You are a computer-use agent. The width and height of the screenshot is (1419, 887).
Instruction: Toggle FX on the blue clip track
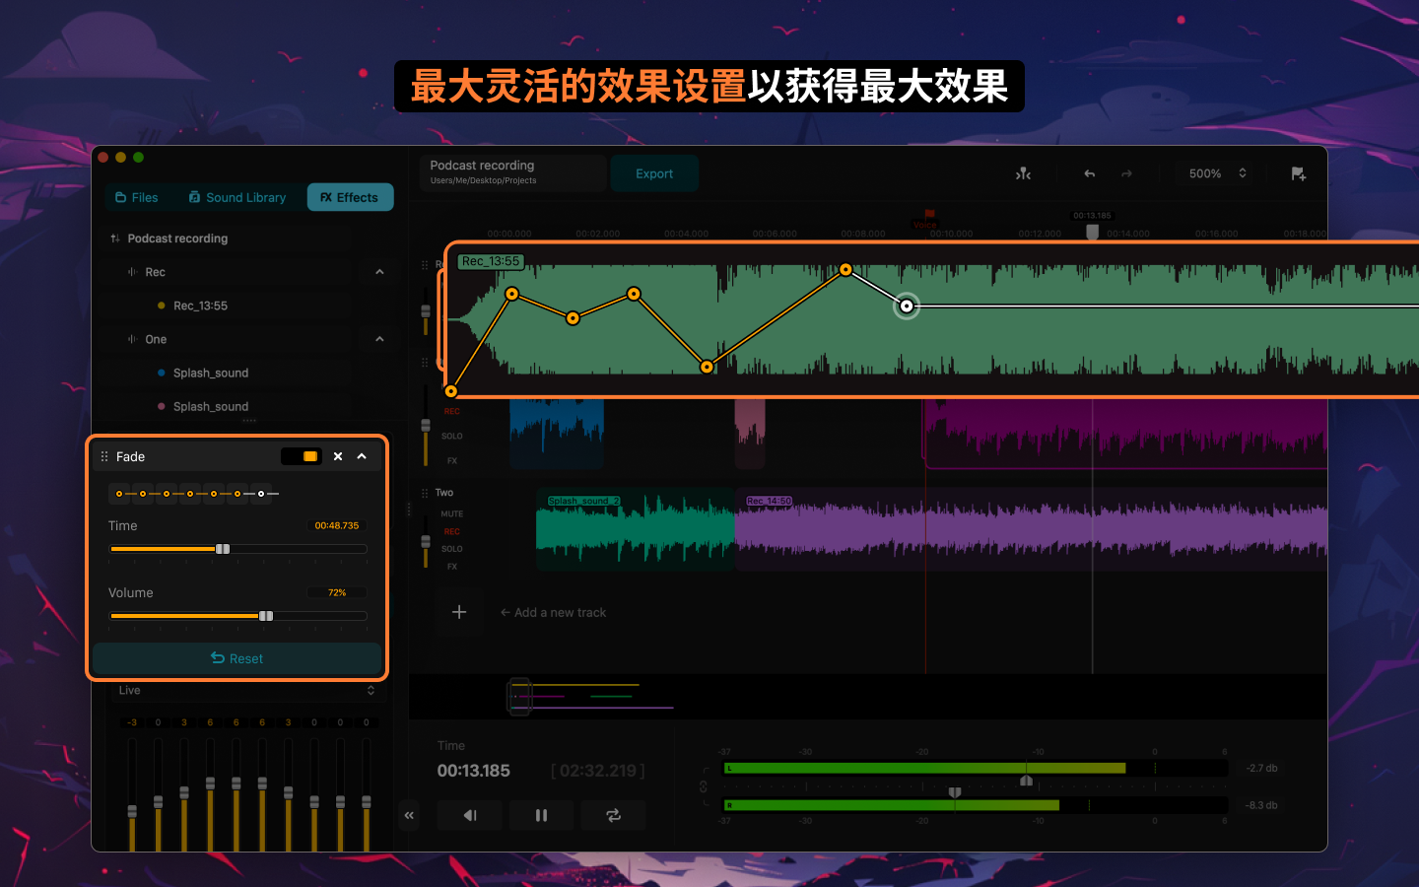pyautogui.click(x=452, y=460)
